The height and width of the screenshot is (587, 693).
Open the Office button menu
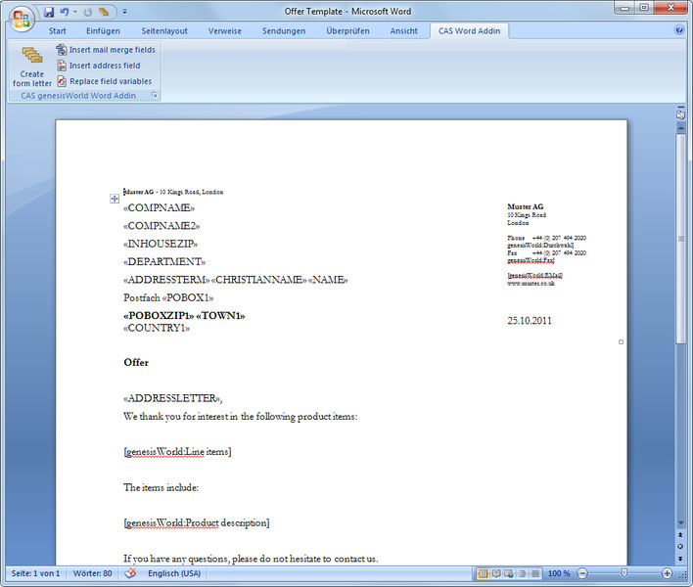click(x=22, y=19)
